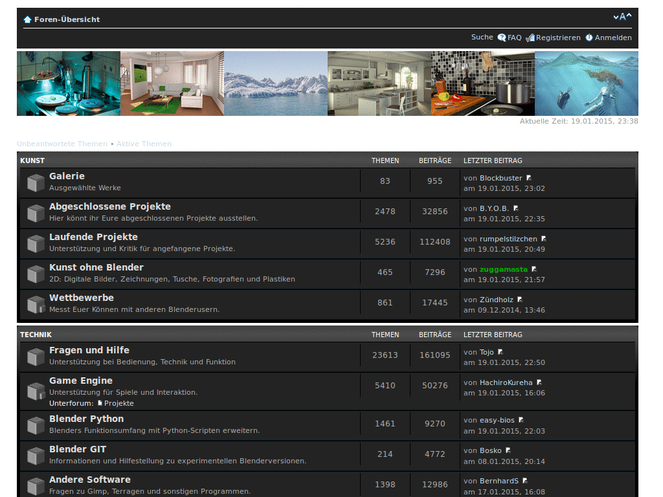Screen dimensions: 663x497
Task: Click the home icon beside Foren-Übersicht
Action: click(27, 19)
